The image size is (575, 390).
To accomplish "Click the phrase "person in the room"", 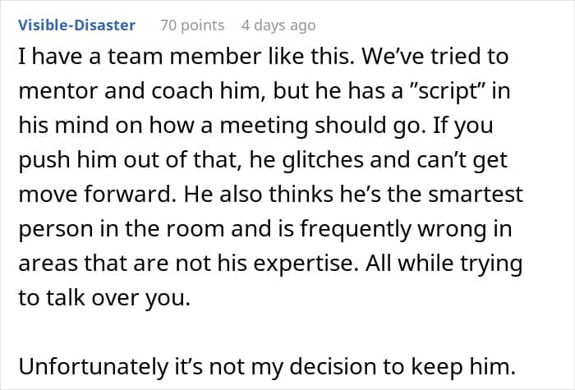I will (x=122, y=229).
